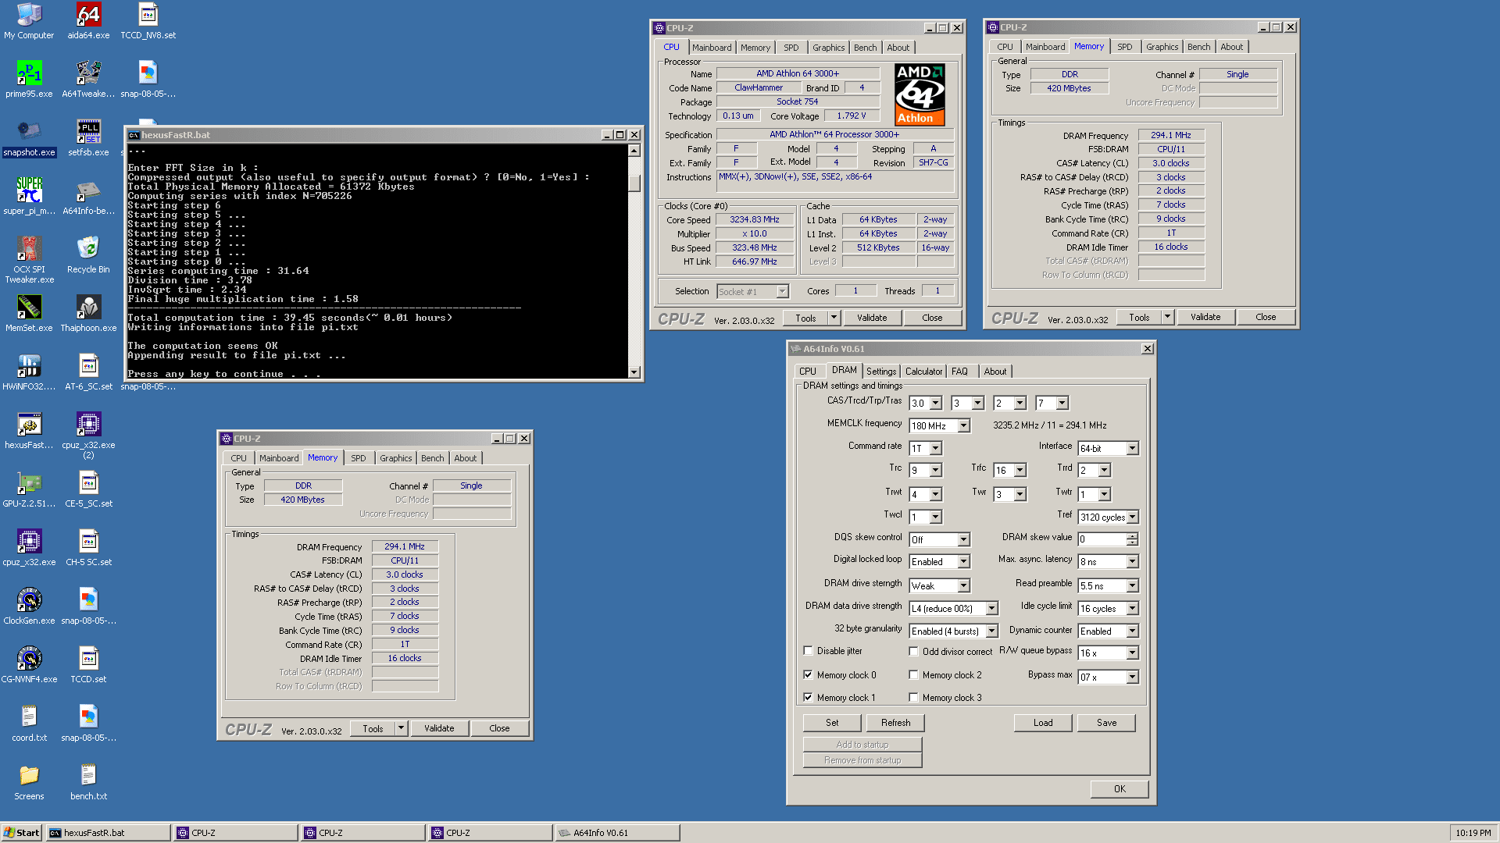The width and height of the screenshot is (1500, 843).
Task: Open the Interface 64-bit dropdown
Action: click(x=1132, y=448)
